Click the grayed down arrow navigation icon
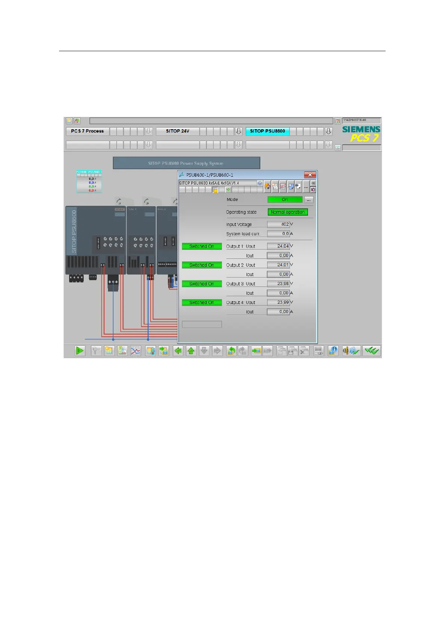The height and width of the screenshot is (629, 445). click(x=204, y=351)
